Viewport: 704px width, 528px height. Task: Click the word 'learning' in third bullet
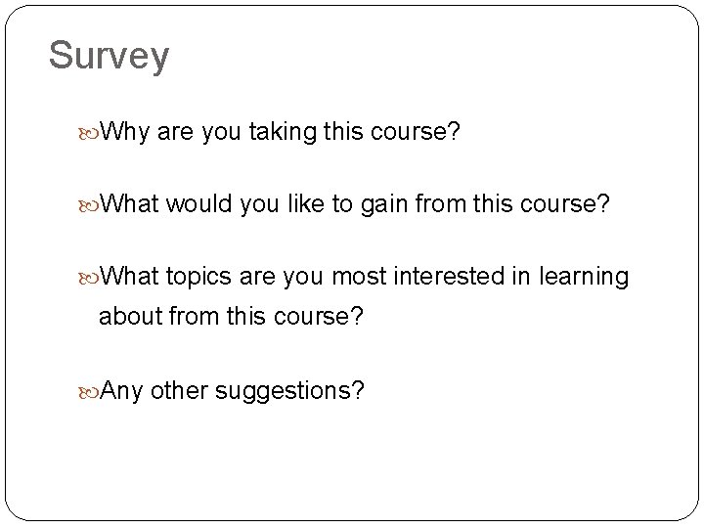[583, 278]
